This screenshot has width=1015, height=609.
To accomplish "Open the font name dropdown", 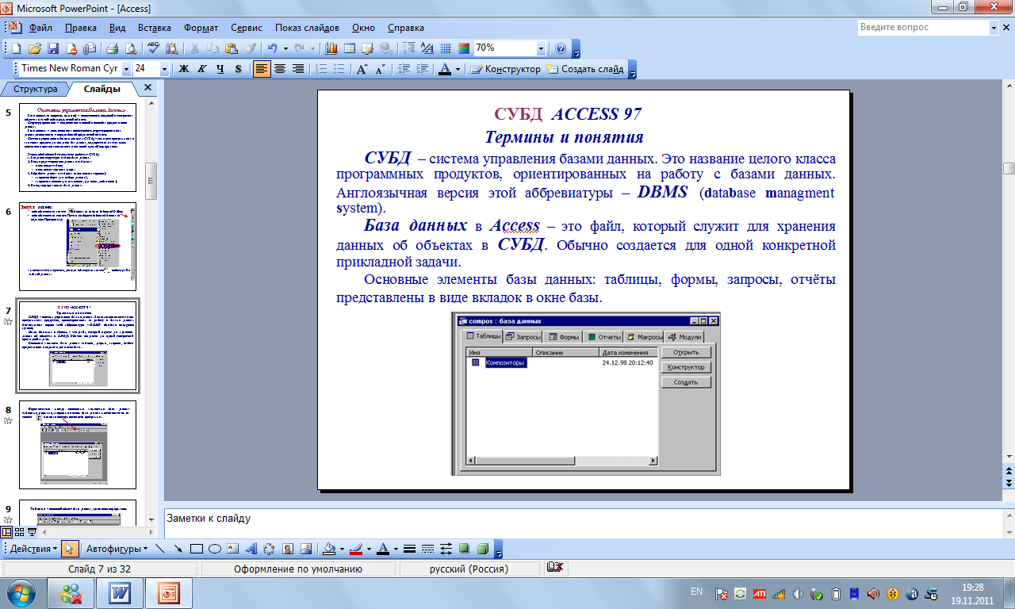I will (x=126, y=69).
